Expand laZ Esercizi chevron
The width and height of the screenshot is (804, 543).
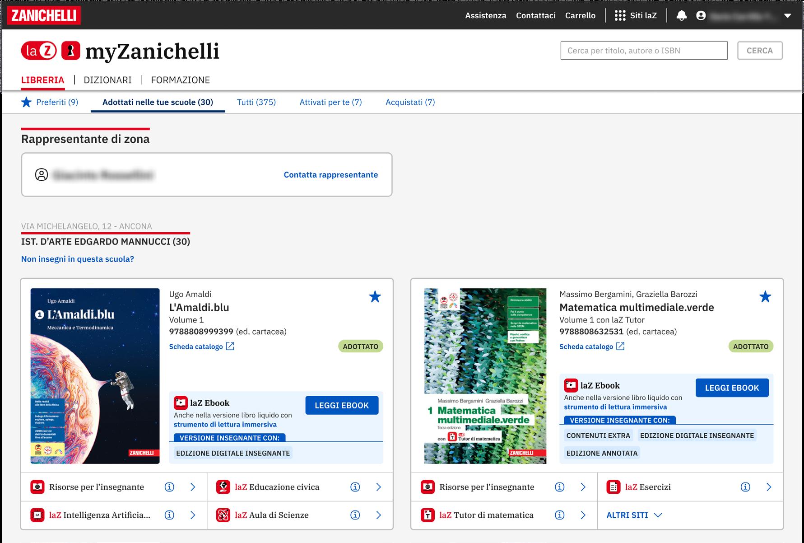coord(769,487)
